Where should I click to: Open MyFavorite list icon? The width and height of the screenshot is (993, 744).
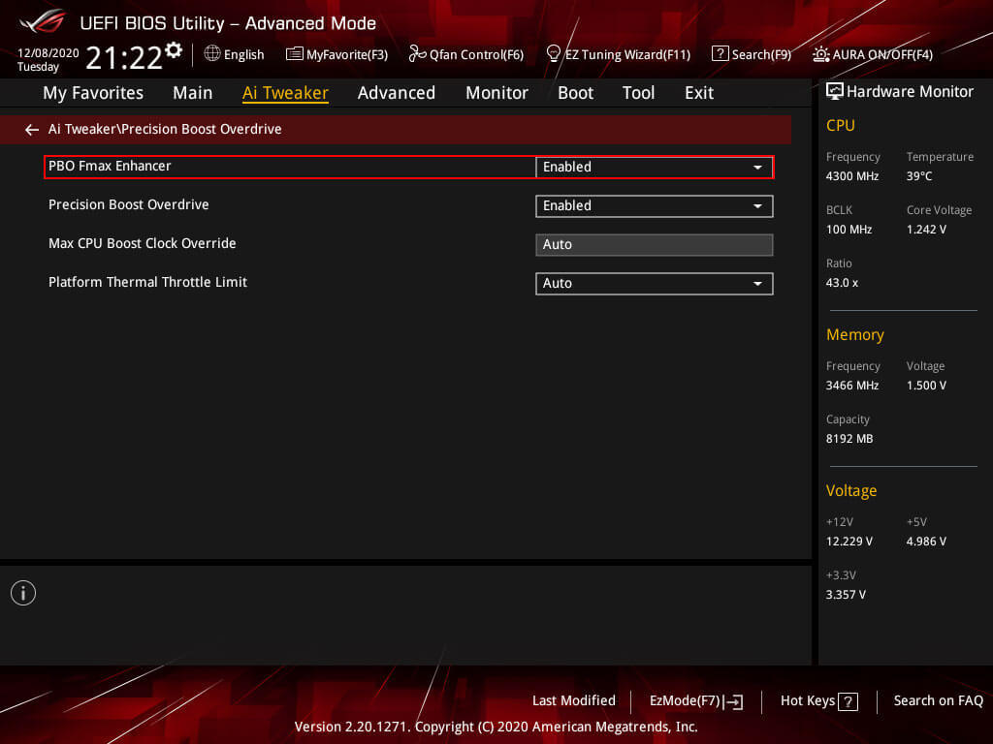(x=295, y=54)
